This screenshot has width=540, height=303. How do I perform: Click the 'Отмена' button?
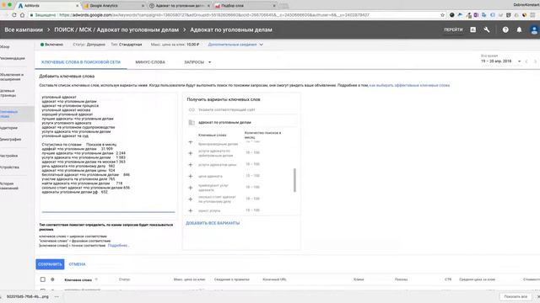coord(77,264)
